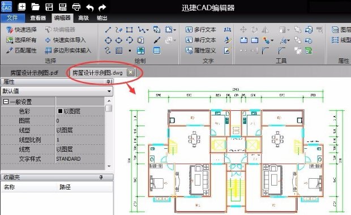351x215 pixels.
Task: Select the Point drawing tool
Action: [130, 51]
